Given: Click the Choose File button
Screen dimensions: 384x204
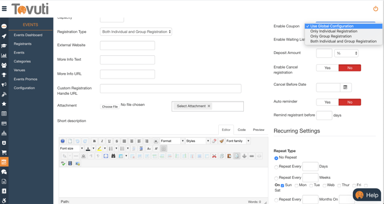Looking at the screenshot, I should [x=110, y=106].
